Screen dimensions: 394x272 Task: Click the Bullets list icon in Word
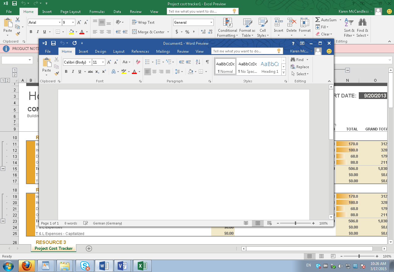(148, 62)
